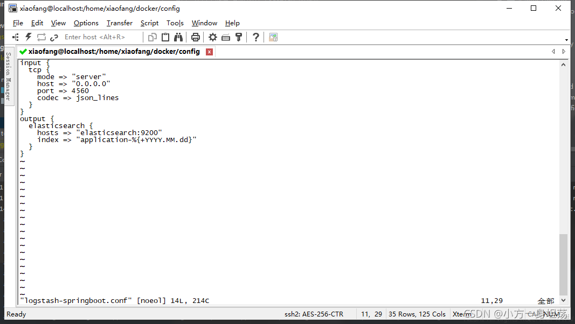Image resolution: width=575 pixels, height=324 pixels.
Task: Open the Window menu
Action: point(204,23)
